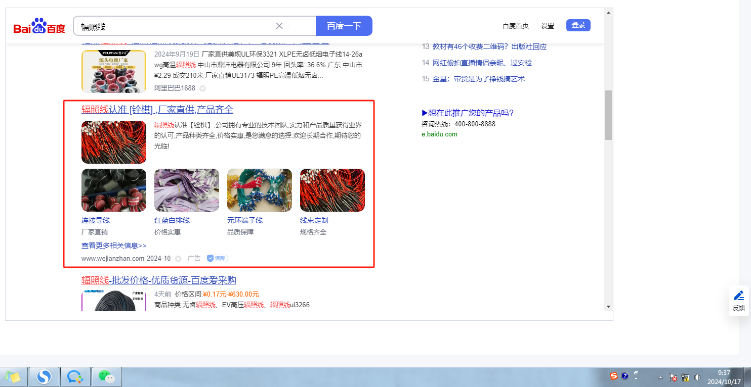Click the network warning tray icon
This screenshot has width=751, height=387.
(x=686, y=377)
